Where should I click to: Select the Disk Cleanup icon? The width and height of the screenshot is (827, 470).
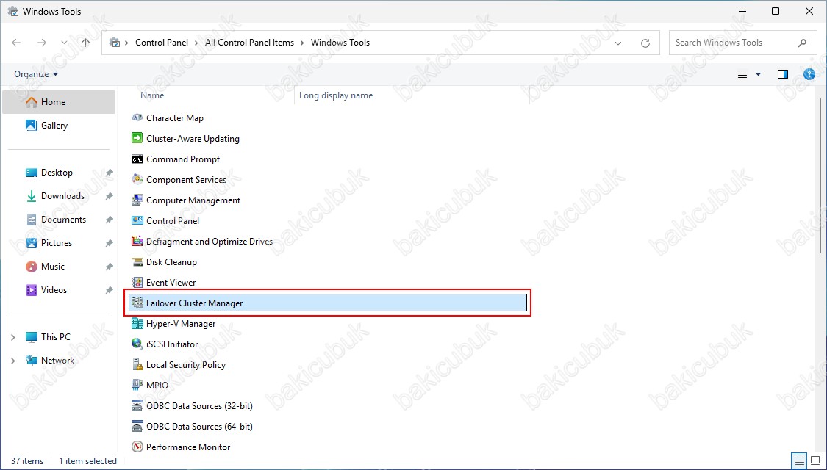click(137, 262)
